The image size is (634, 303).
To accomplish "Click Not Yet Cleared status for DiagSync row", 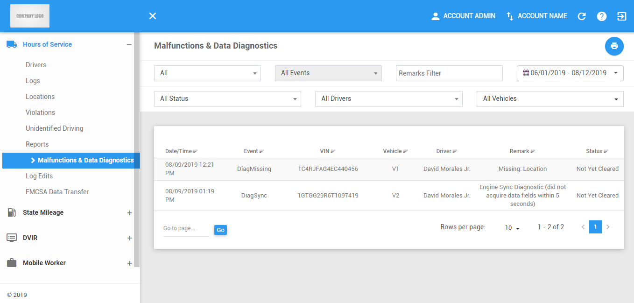I will tap(597, 196).
